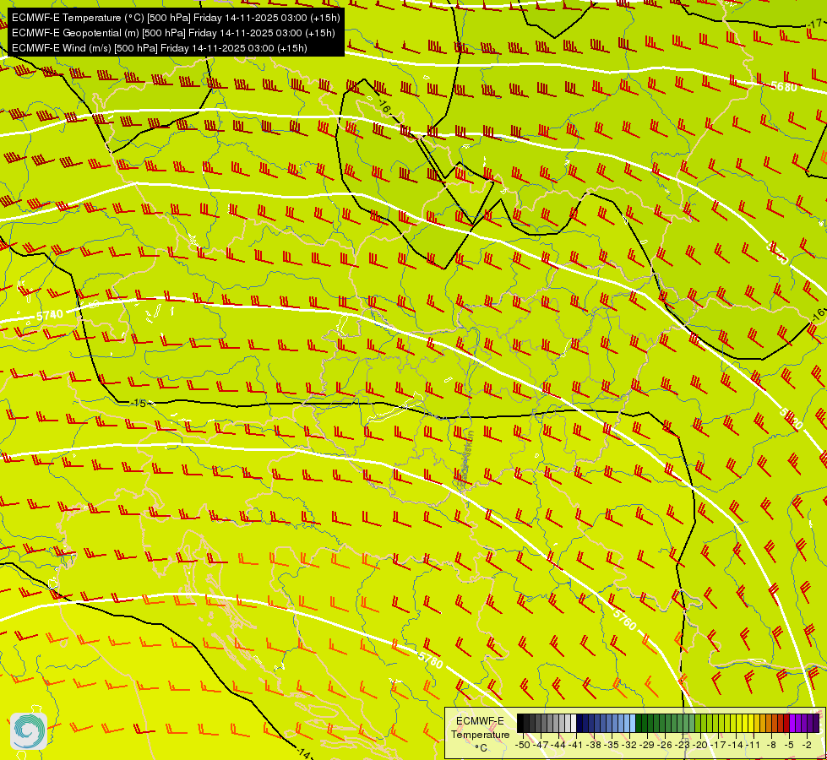Click the -50 value on the temperature legend

[x=523, y=745]
